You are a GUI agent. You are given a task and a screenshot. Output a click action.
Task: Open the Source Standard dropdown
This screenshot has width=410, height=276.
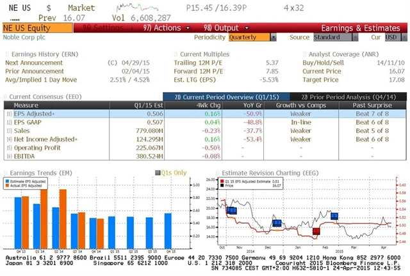[331, 37]
